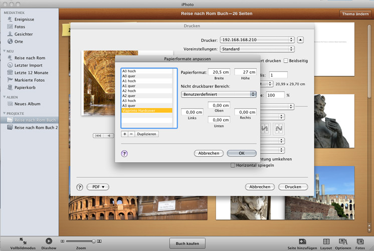The height and width of the screenshot is (251, 374).
Task: Remove selected paper format with minus button
Action: click(x=131, y=134)
